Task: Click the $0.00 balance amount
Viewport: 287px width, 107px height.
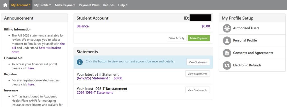Action: pos(206,26)
